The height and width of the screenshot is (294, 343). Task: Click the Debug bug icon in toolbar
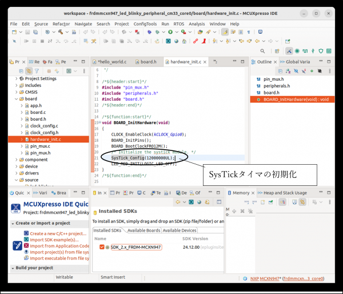coord(157,32)
